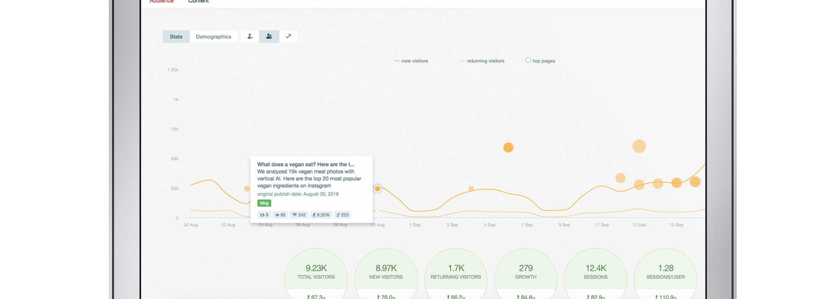
Task: Open the Demographics tab
Action: [213, 37]
